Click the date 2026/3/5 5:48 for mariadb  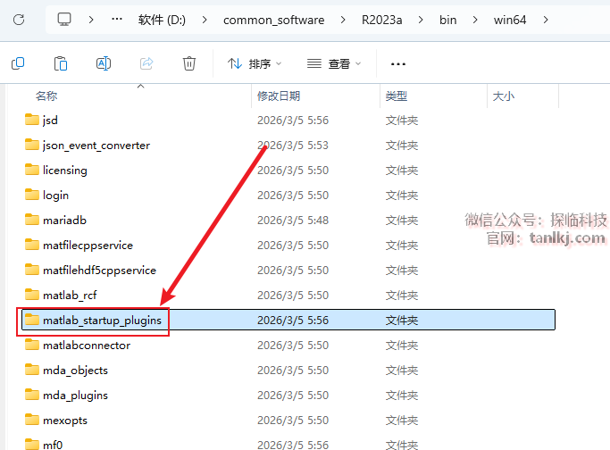(x=293, y=221)
